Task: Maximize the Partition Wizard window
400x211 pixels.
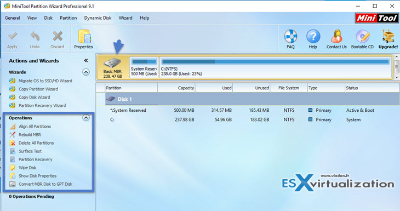Action: 375,6
